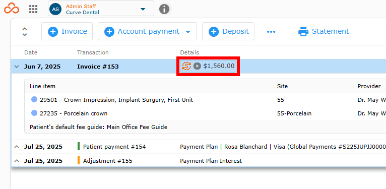This screenshot has height=189, width=386.
Task: Click the payment plan icon on Invoice #153
Action: (x=186, y=66)
